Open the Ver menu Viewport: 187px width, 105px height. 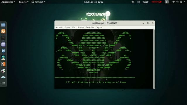74,27
